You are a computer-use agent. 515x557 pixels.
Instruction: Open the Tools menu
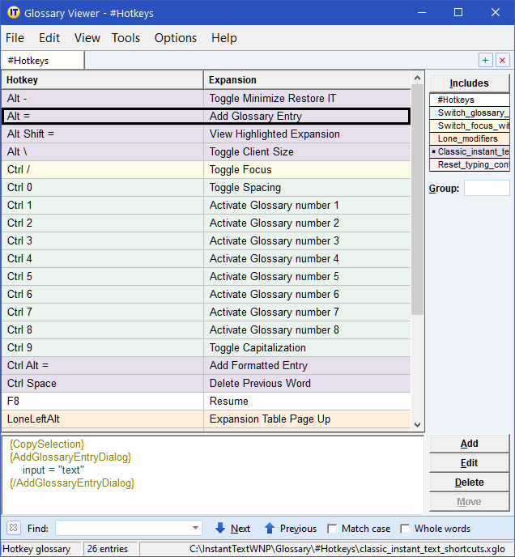pyautogui.click(x=126, y=38)
